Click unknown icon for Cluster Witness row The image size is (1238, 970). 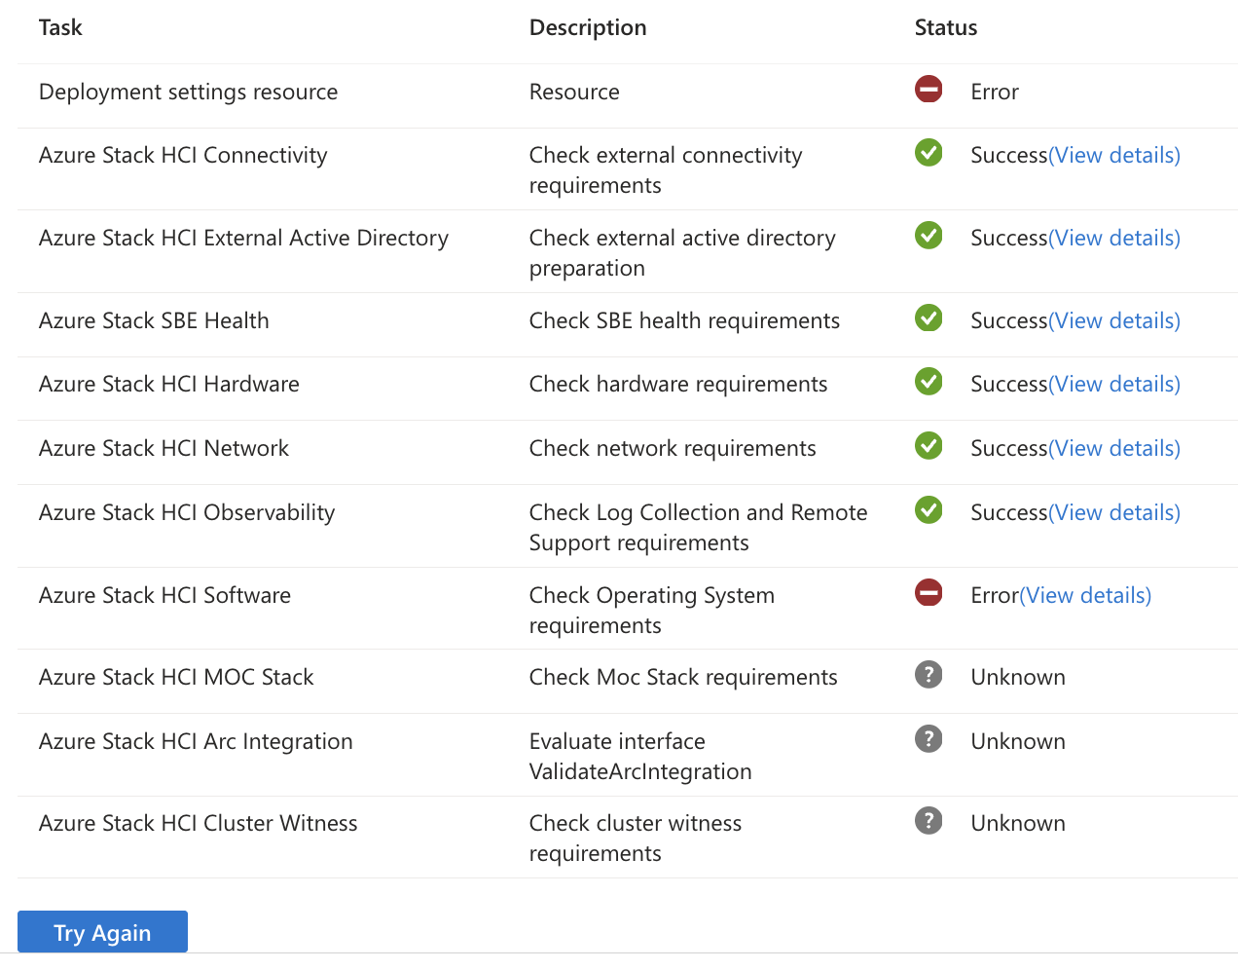tap(928, 821)
